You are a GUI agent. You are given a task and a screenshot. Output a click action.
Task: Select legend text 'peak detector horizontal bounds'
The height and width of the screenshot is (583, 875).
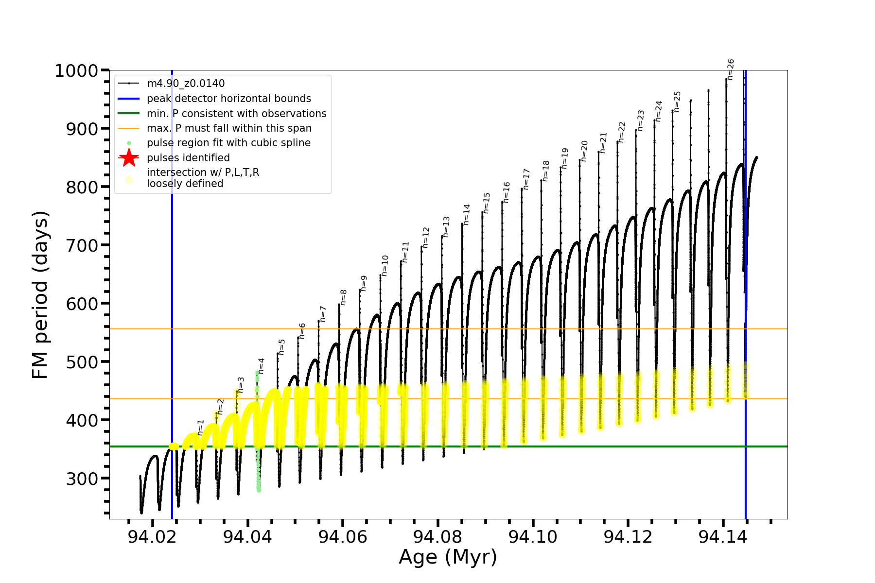coord(229,99)
